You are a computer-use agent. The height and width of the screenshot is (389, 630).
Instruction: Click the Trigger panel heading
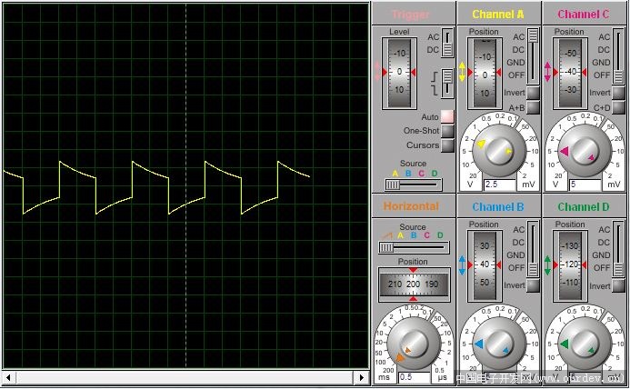point(411,15)
